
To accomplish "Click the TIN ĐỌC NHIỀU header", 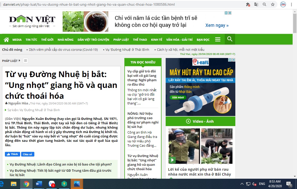I will tap(143, 62).
